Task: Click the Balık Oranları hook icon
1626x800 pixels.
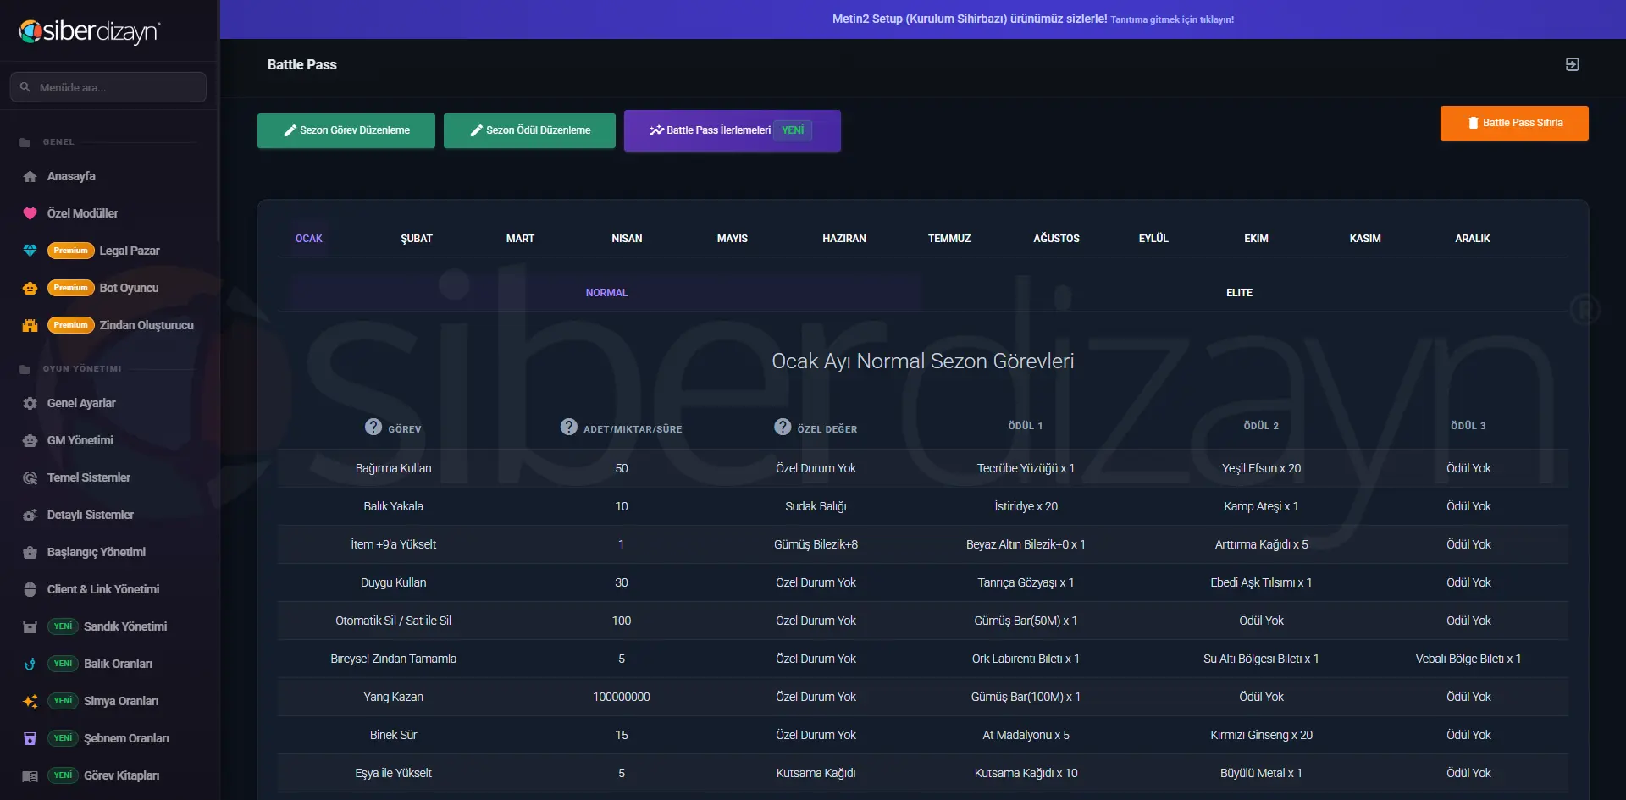Action: (x=30, y=664)
